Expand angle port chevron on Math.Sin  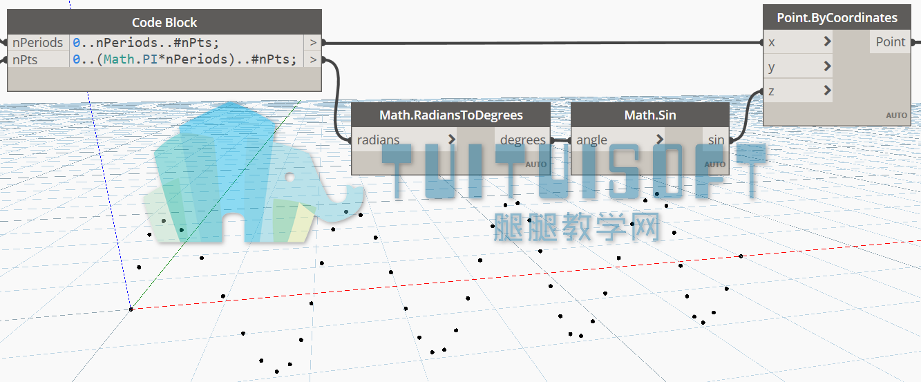tap(660, 140)
